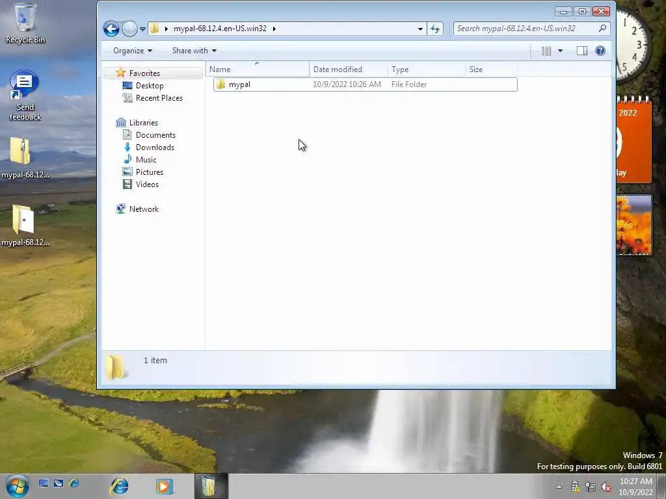
Task: Click the clock gadget on desktop
Action: coord(633,46)
